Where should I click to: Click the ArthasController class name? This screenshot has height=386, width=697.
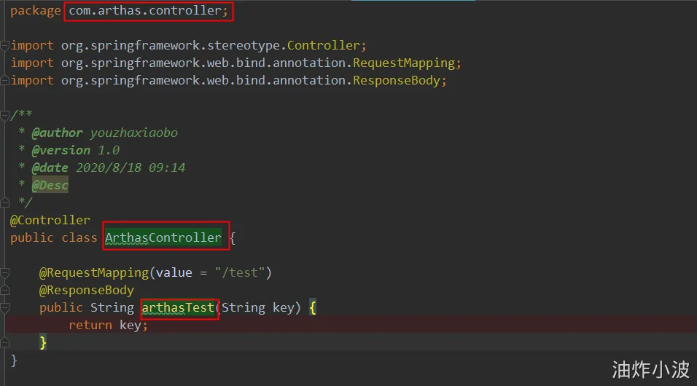tap(163, 237)
